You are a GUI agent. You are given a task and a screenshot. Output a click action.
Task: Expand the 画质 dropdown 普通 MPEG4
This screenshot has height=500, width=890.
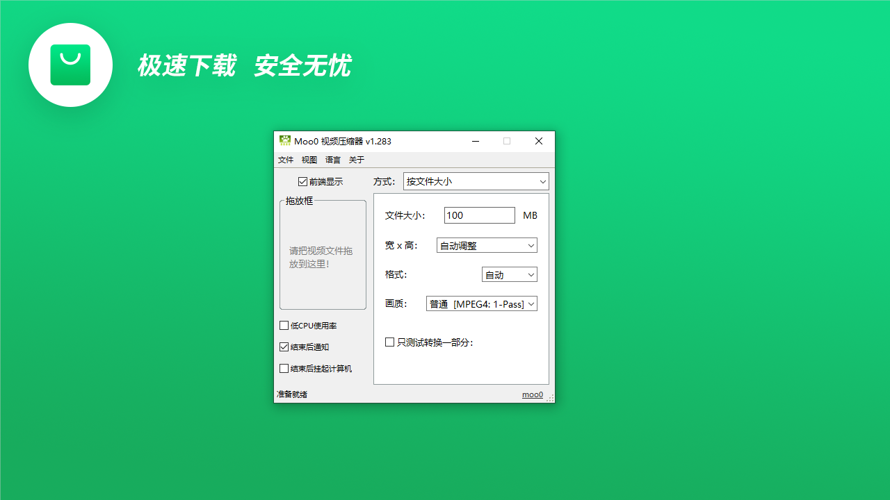tap(482, 303)
